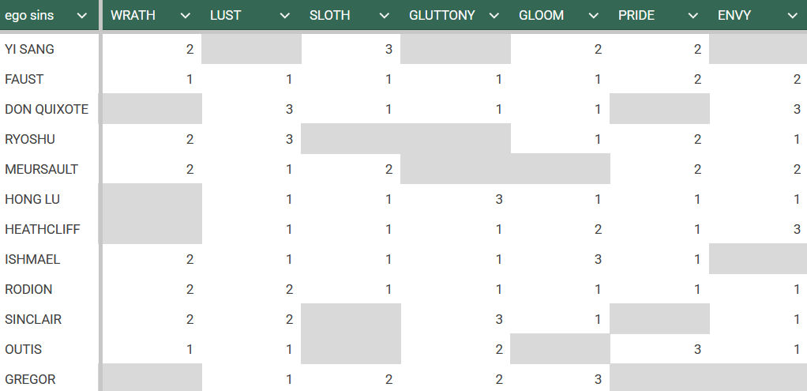The height and width of the screenshot is (391, 807).
Task: Select Faust's ENVY cell showing 2
Action: (x=758, y=79)
